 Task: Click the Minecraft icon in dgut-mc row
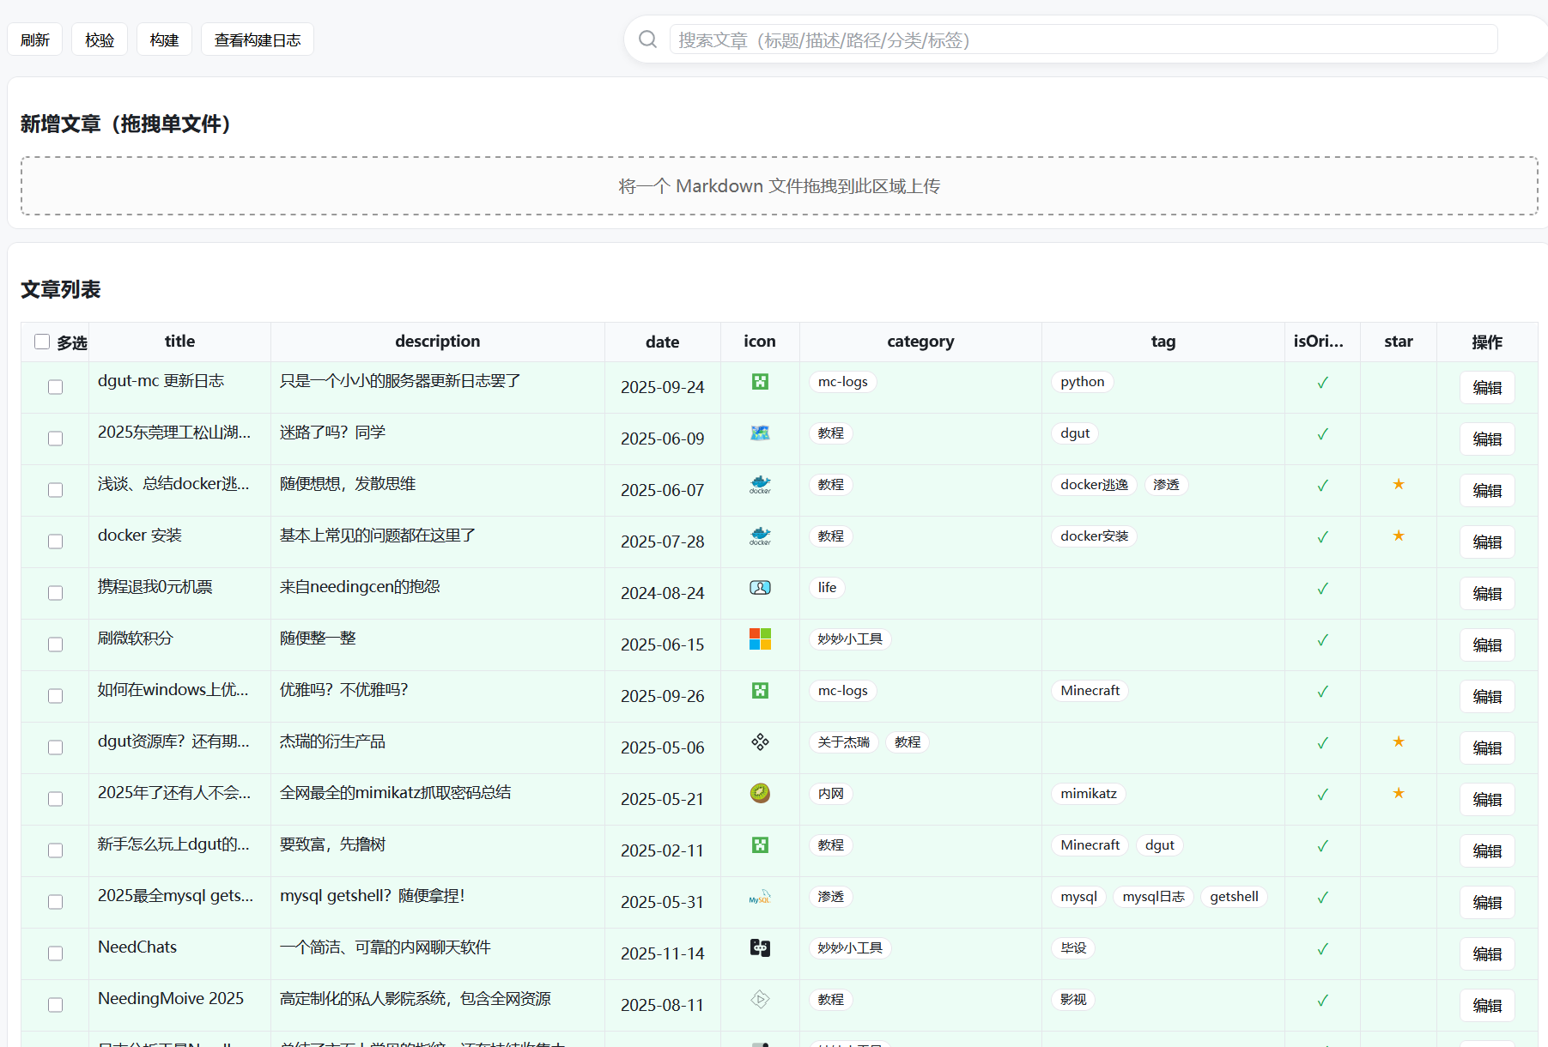pos(760,382)
